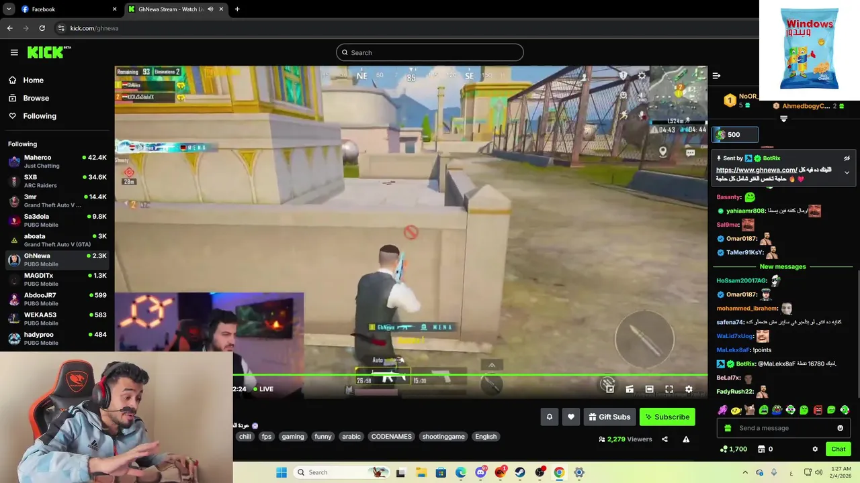This screenshot has height=483, width=860.
Task: Toggle stream notifications bell
Action: click(550, 417)
